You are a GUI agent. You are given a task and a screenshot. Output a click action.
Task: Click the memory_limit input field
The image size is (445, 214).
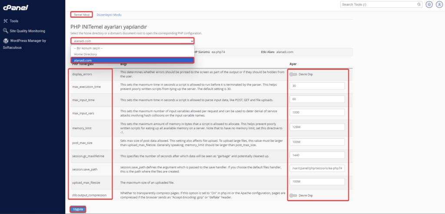click(x=317, y=127)
